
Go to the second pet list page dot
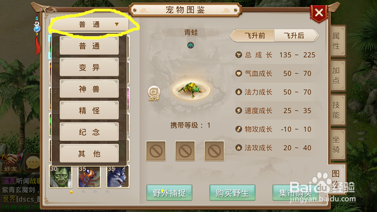83,192
